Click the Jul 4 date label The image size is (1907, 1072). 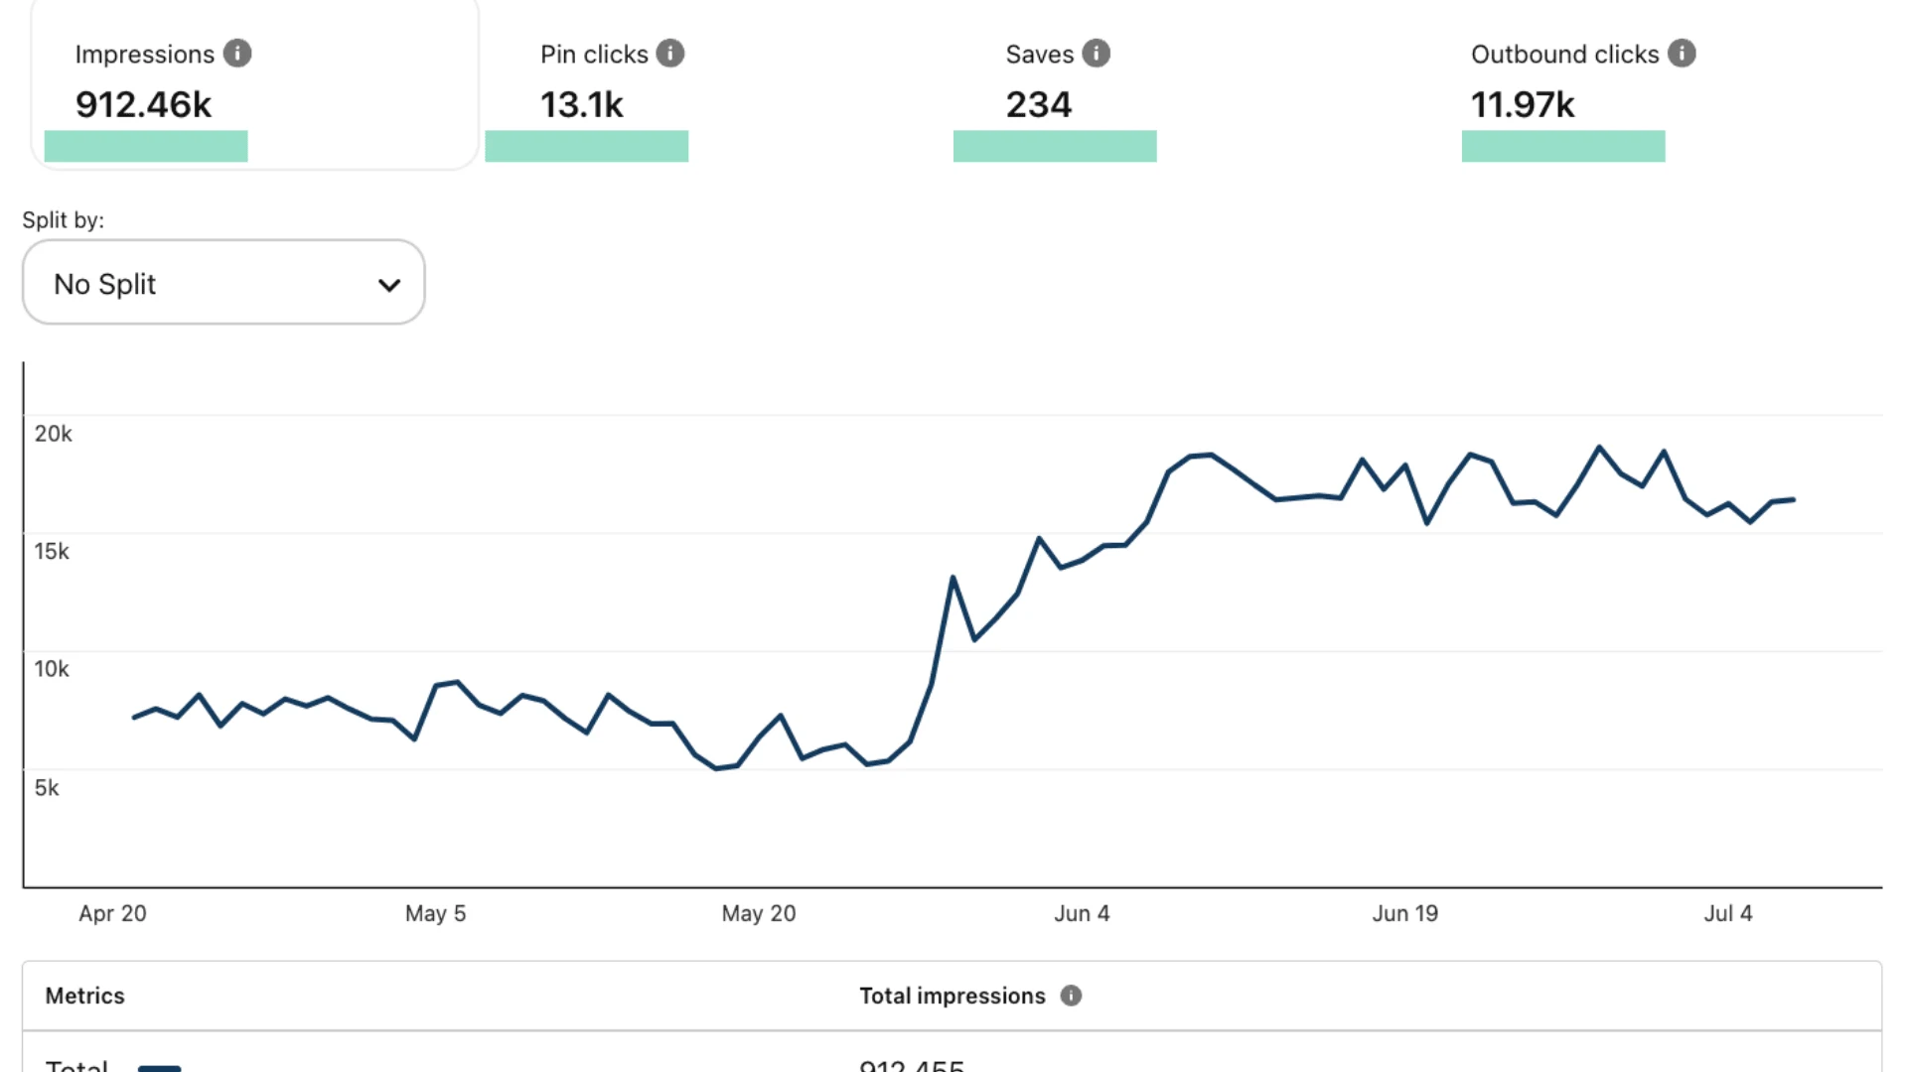[1728, 914]
